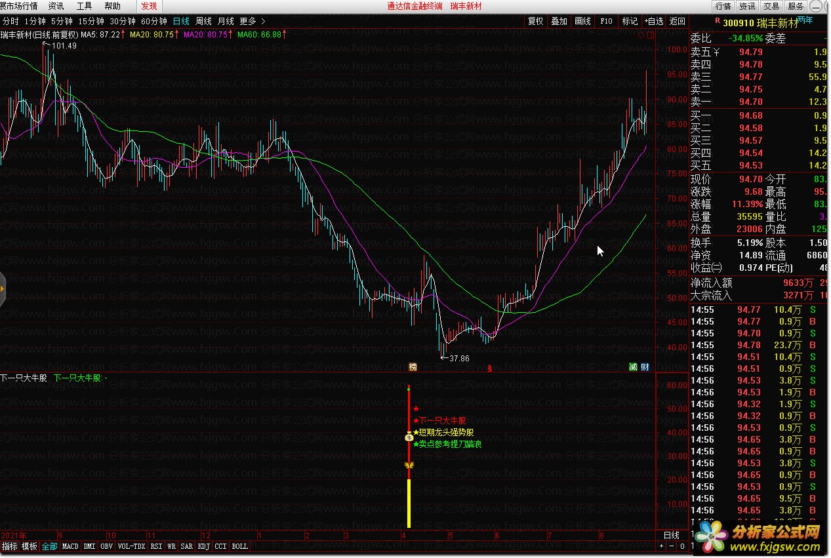Select the 模板 tab at the bottom
The width and height of the screenshot is (831, 558).
click(30, 546)
